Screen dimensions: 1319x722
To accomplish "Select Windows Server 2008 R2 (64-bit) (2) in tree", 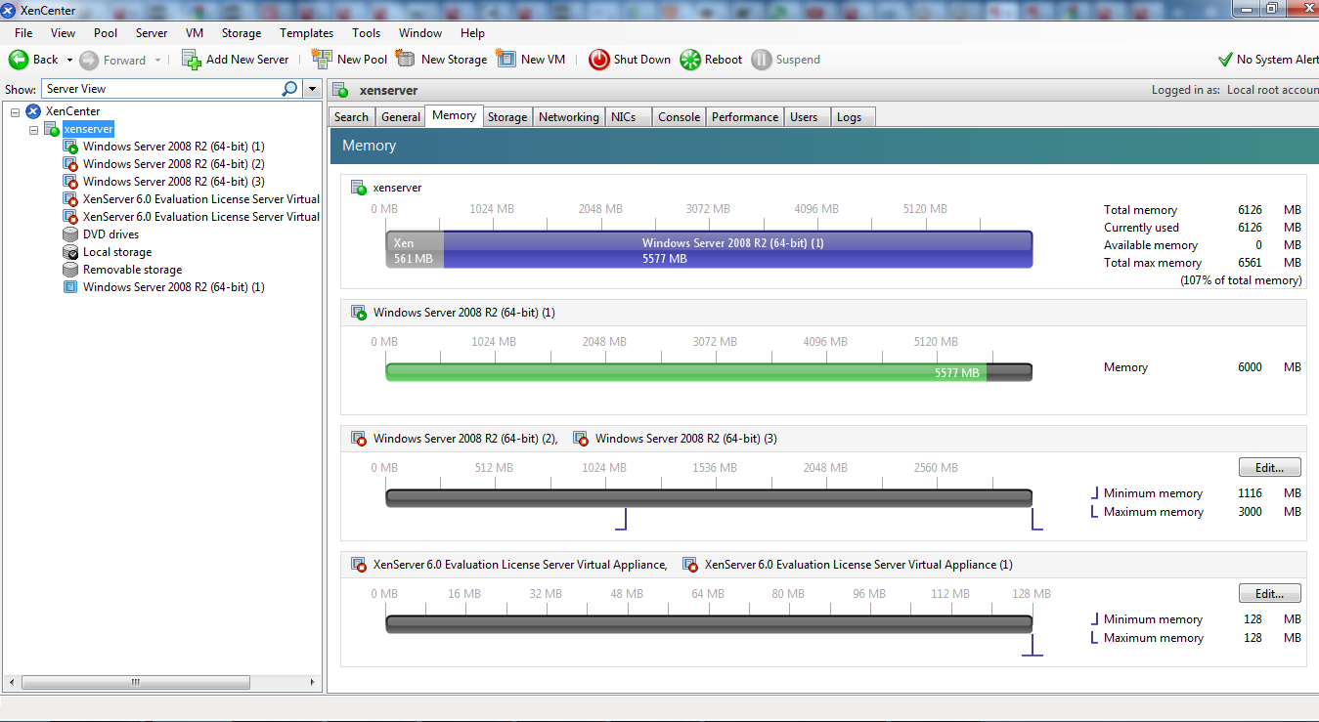I will point(174,164).
